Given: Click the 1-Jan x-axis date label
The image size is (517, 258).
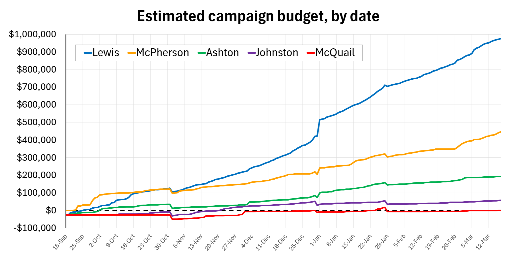Looking at the screenshot, I should (x=315, y=241).
